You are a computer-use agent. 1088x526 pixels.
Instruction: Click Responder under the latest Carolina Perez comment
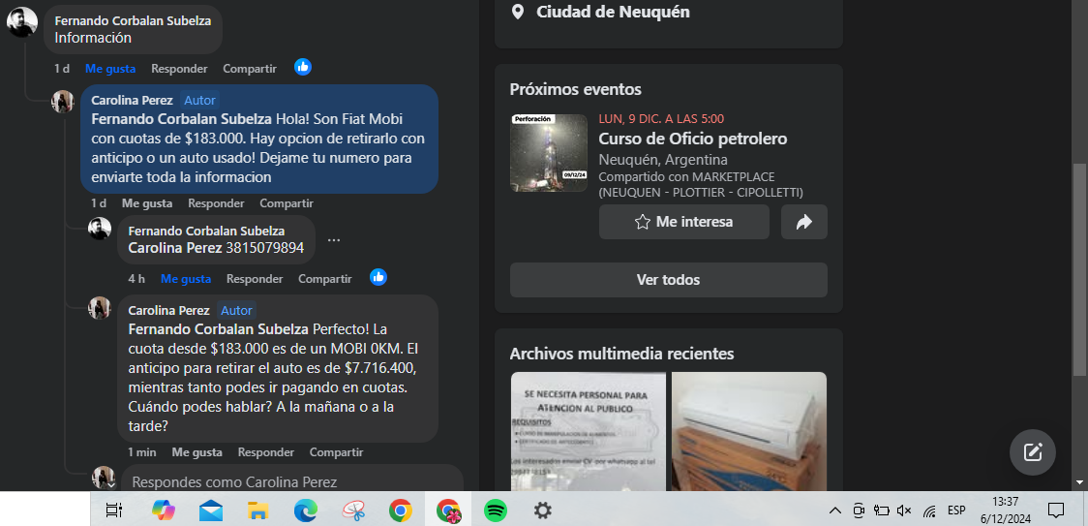[265, 452]
